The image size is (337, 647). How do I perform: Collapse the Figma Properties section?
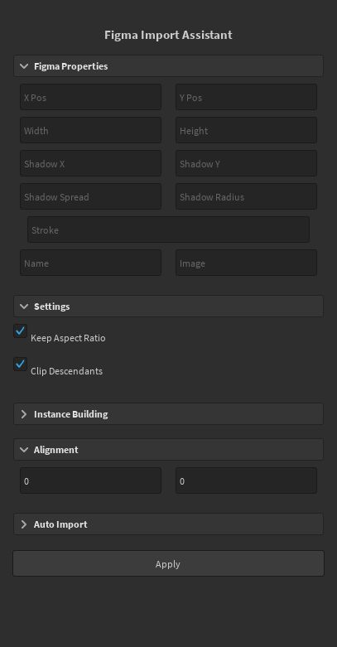coord(168,66)
